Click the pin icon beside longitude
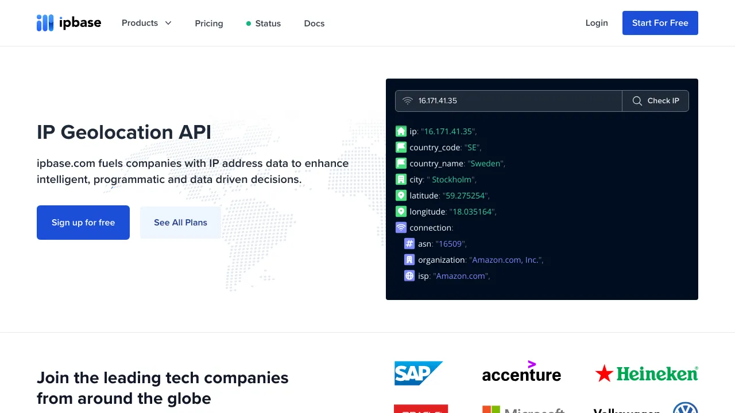Viewport: 735px width, 413px height. pyautogui.click(x=401, y=212)
